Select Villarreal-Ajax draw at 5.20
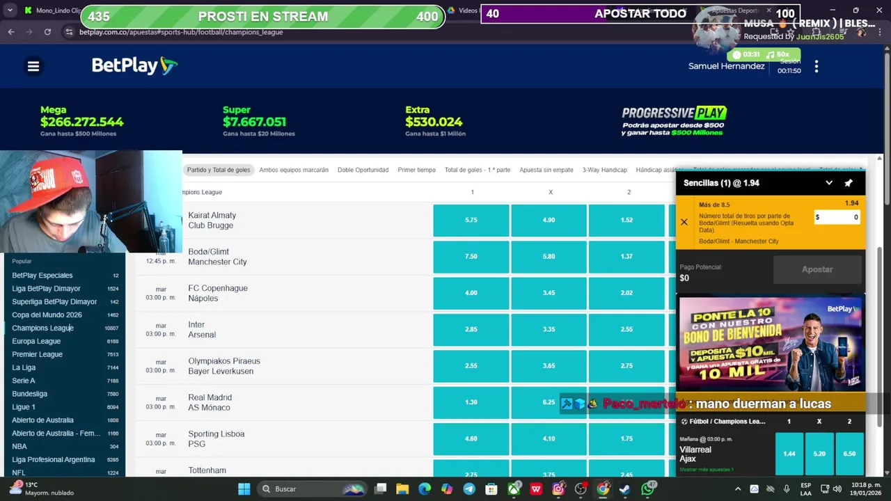The width and height of the screenshot is (891, 501). [x=819, y=454]
